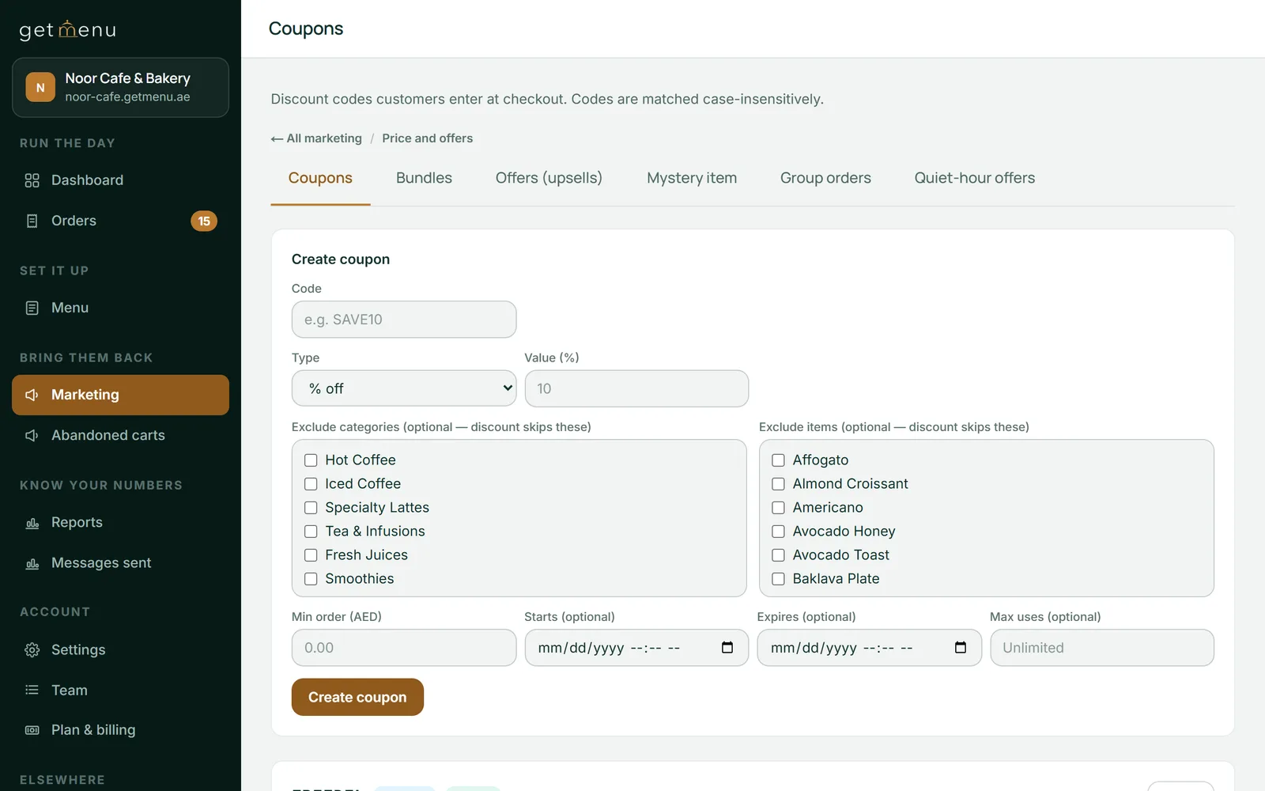Viewport: 1265px width, 791px height.
Task: Click the Starts date-time field
Action: click(636, 648)
